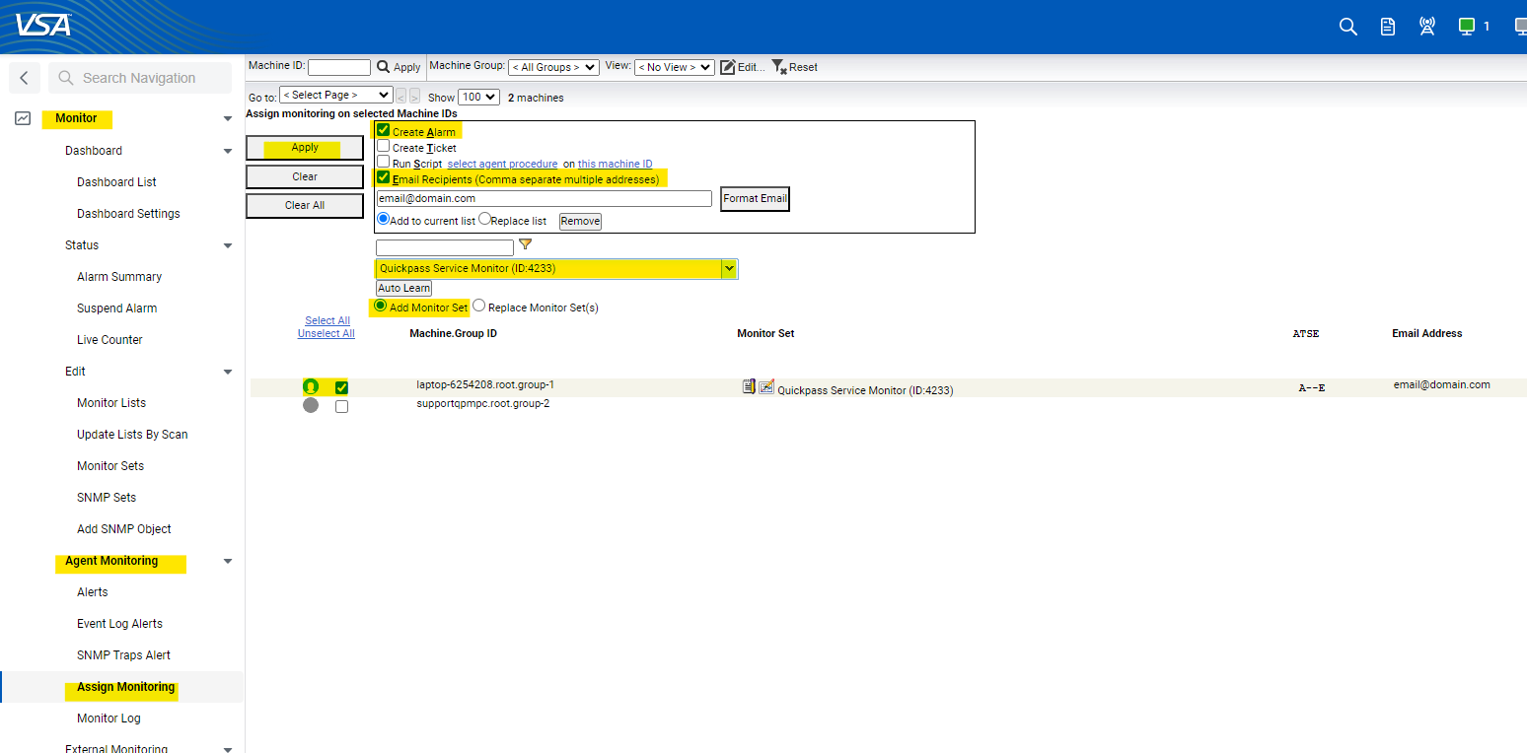Open the Select Page dropdown
The width and height of the screenshot is (1527, 753).
click(336, 96)
